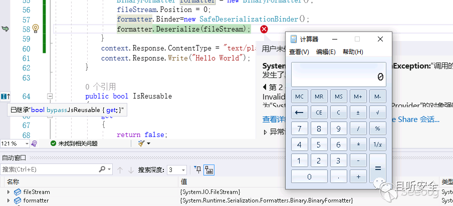The width and height of the screenshot is (453, 206).
Task: Click the red exception error icon
Action: point(264,29)
